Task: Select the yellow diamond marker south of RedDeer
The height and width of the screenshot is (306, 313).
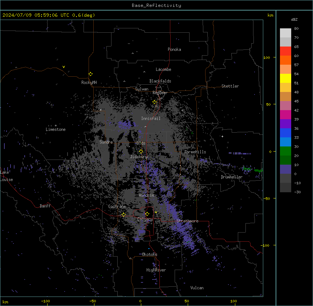Action: [x=155, y=102]
